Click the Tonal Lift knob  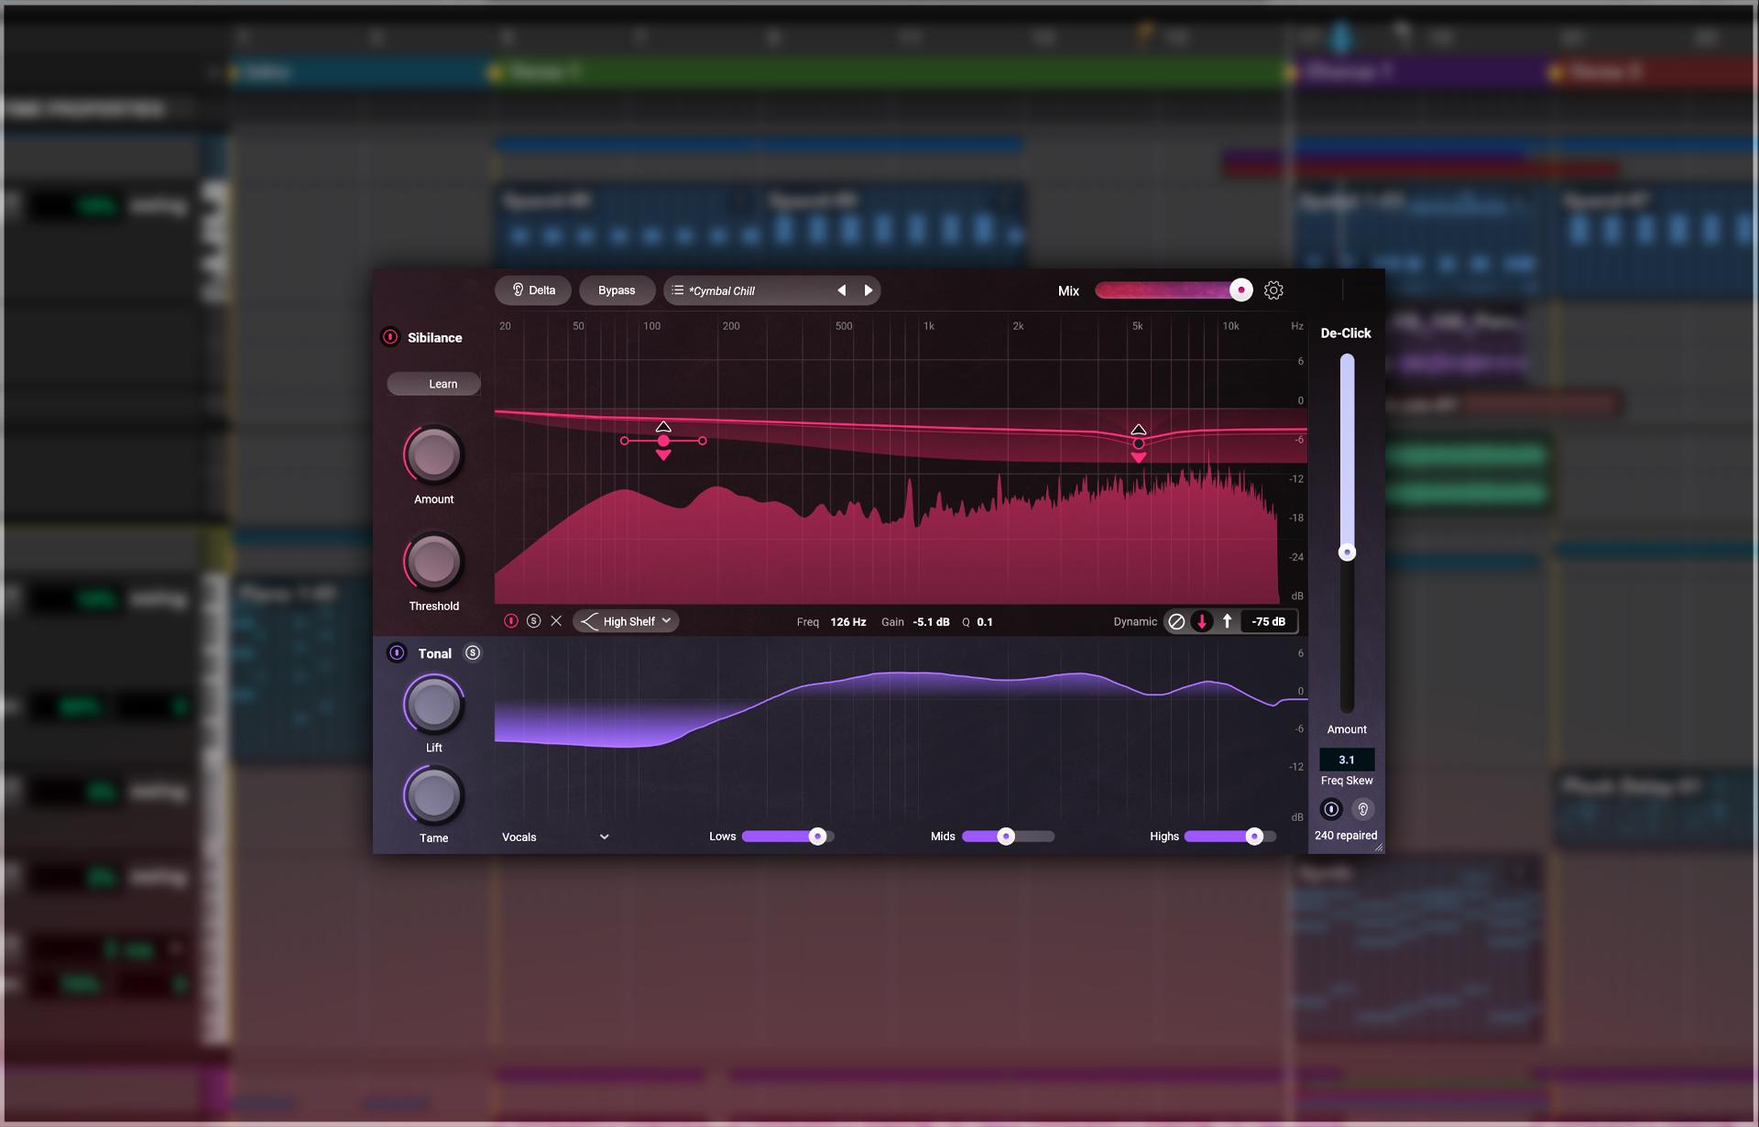click(x=434, y=705)
